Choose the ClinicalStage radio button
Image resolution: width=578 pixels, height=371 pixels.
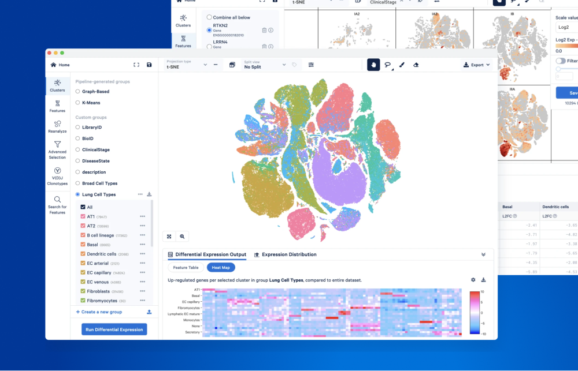[x=78, y=149]
